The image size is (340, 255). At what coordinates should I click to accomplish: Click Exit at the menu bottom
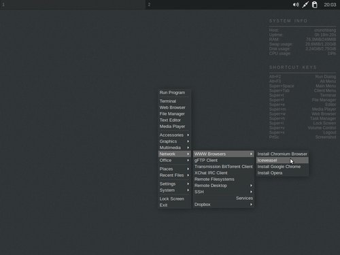174,205
